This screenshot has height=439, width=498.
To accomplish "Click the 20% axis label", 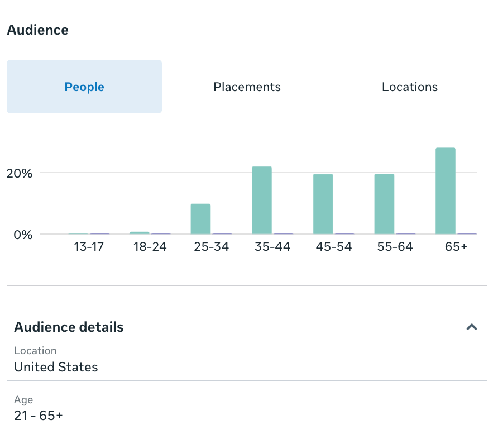I will coord(20,174).
